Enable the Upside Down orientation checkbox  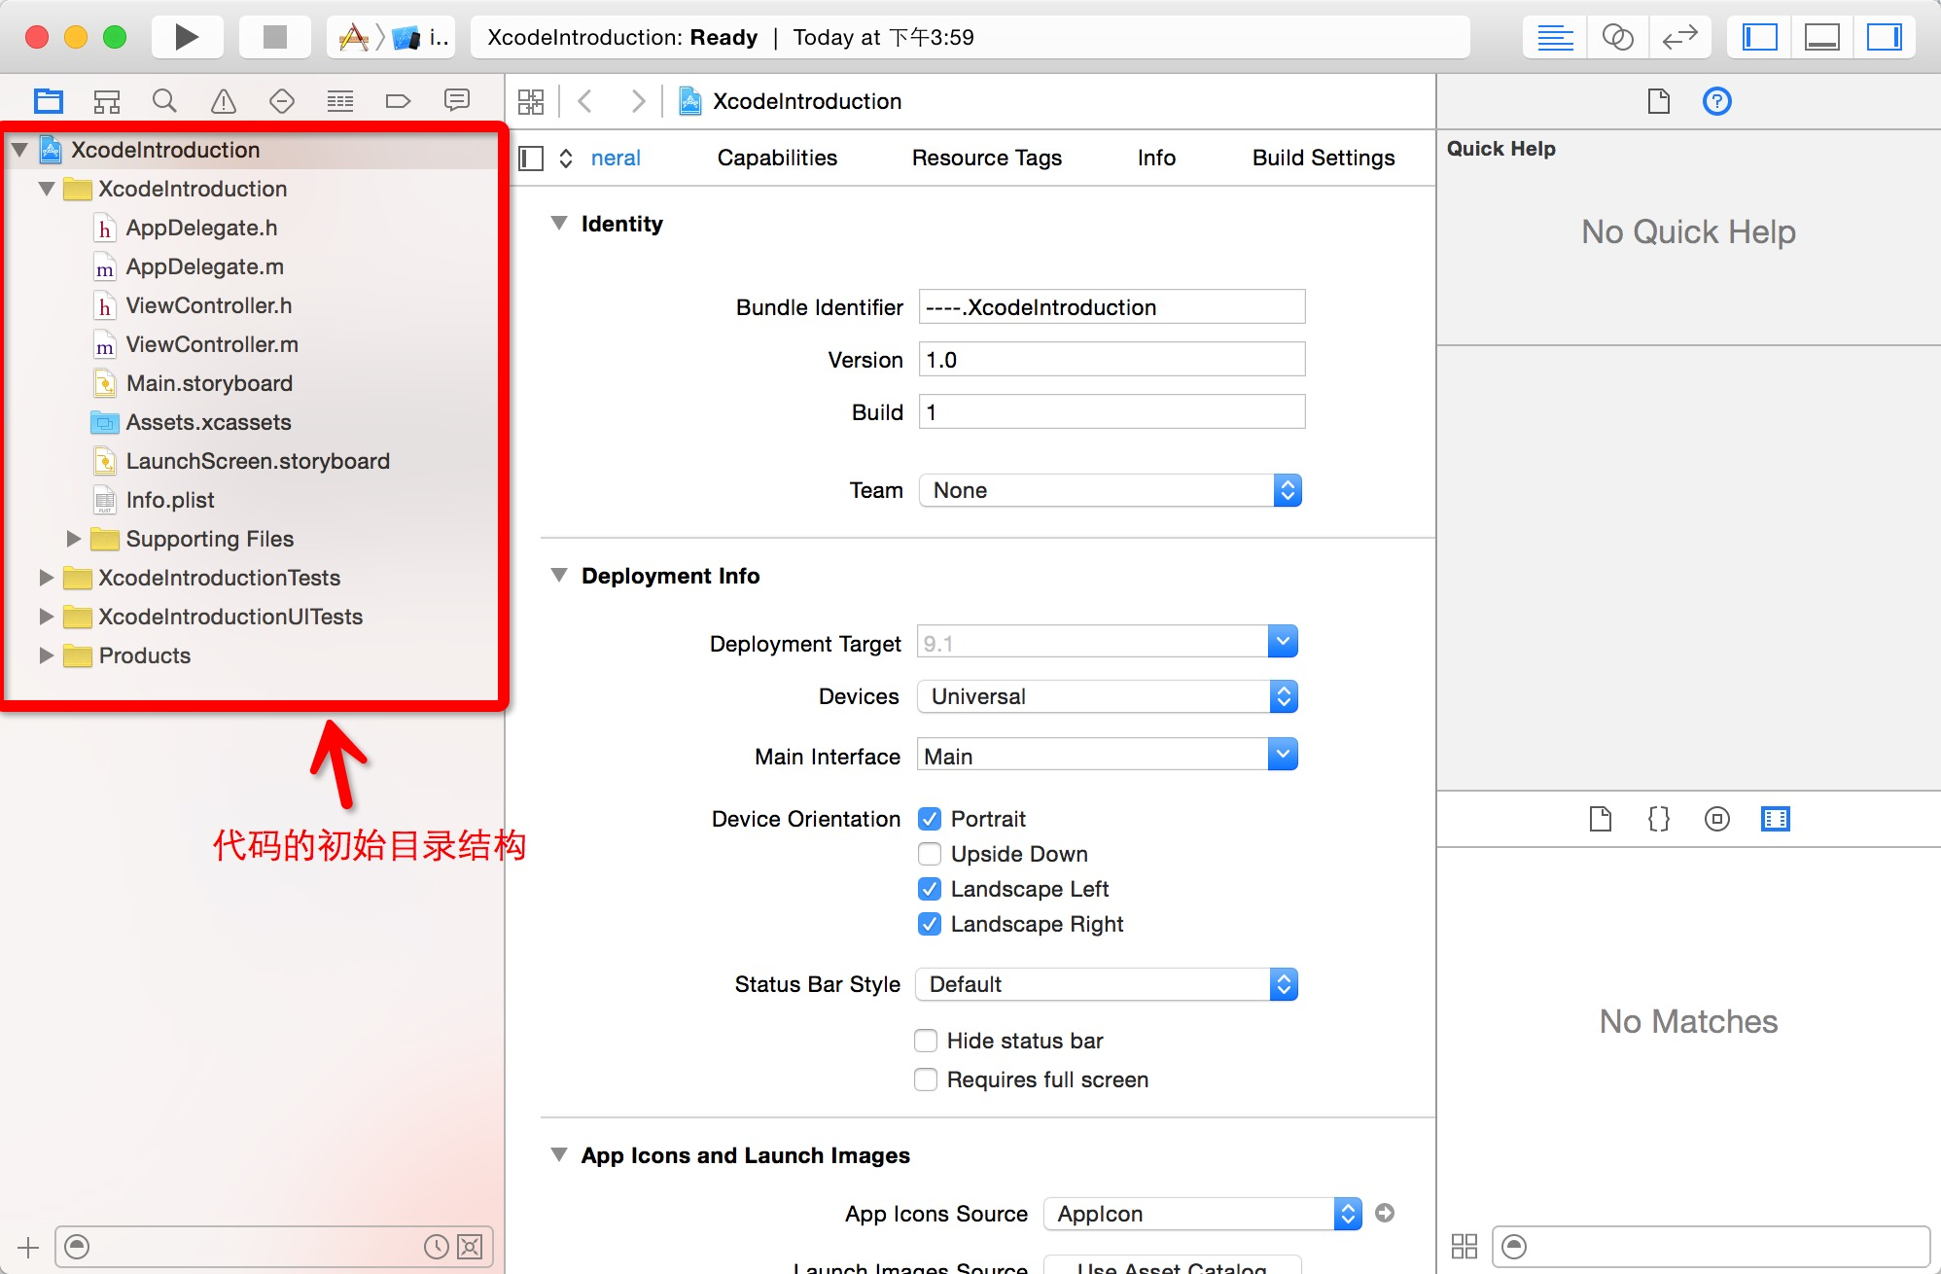(930, 854)
